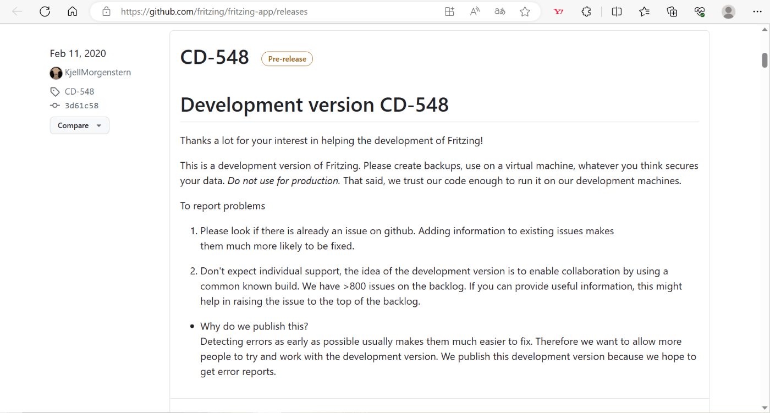Click the vertical scrollbar thumb
The width and height of the screenshot is (770, 413).
765,60
